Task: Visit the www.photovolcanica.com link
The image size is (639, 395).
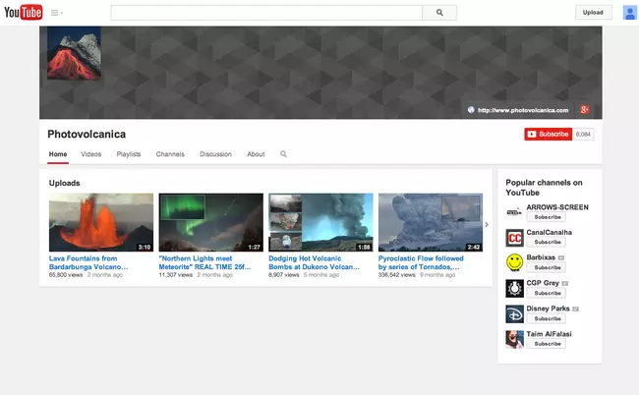Action: [523, 110]
